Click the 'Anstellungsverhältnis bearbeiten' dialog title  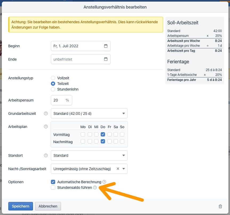coord(115,7)
